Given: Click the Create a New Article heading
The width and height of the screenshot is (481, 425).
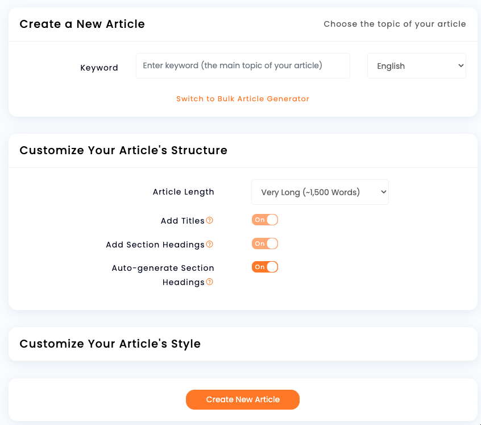Looking at the screenshot, I should click(x=82, y=24).
